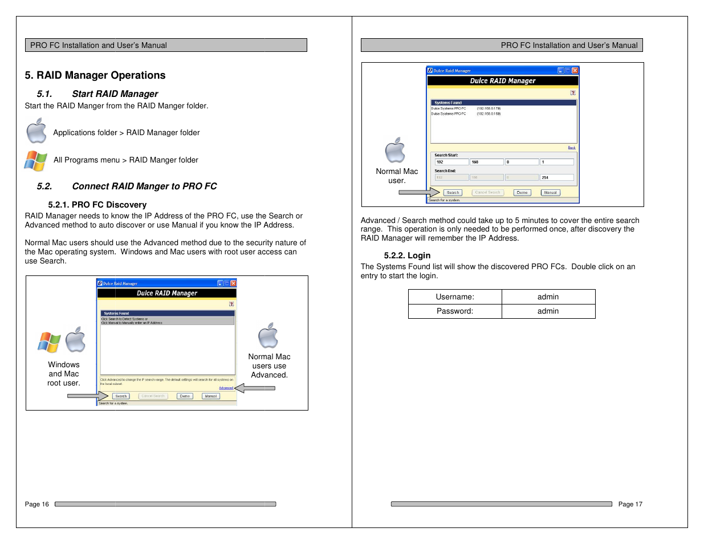Viewport: 704px width, 544px height.
Task: Click 'Dulce RAID Manager' banner in page 17 window
Action: (x=503, y=81)
